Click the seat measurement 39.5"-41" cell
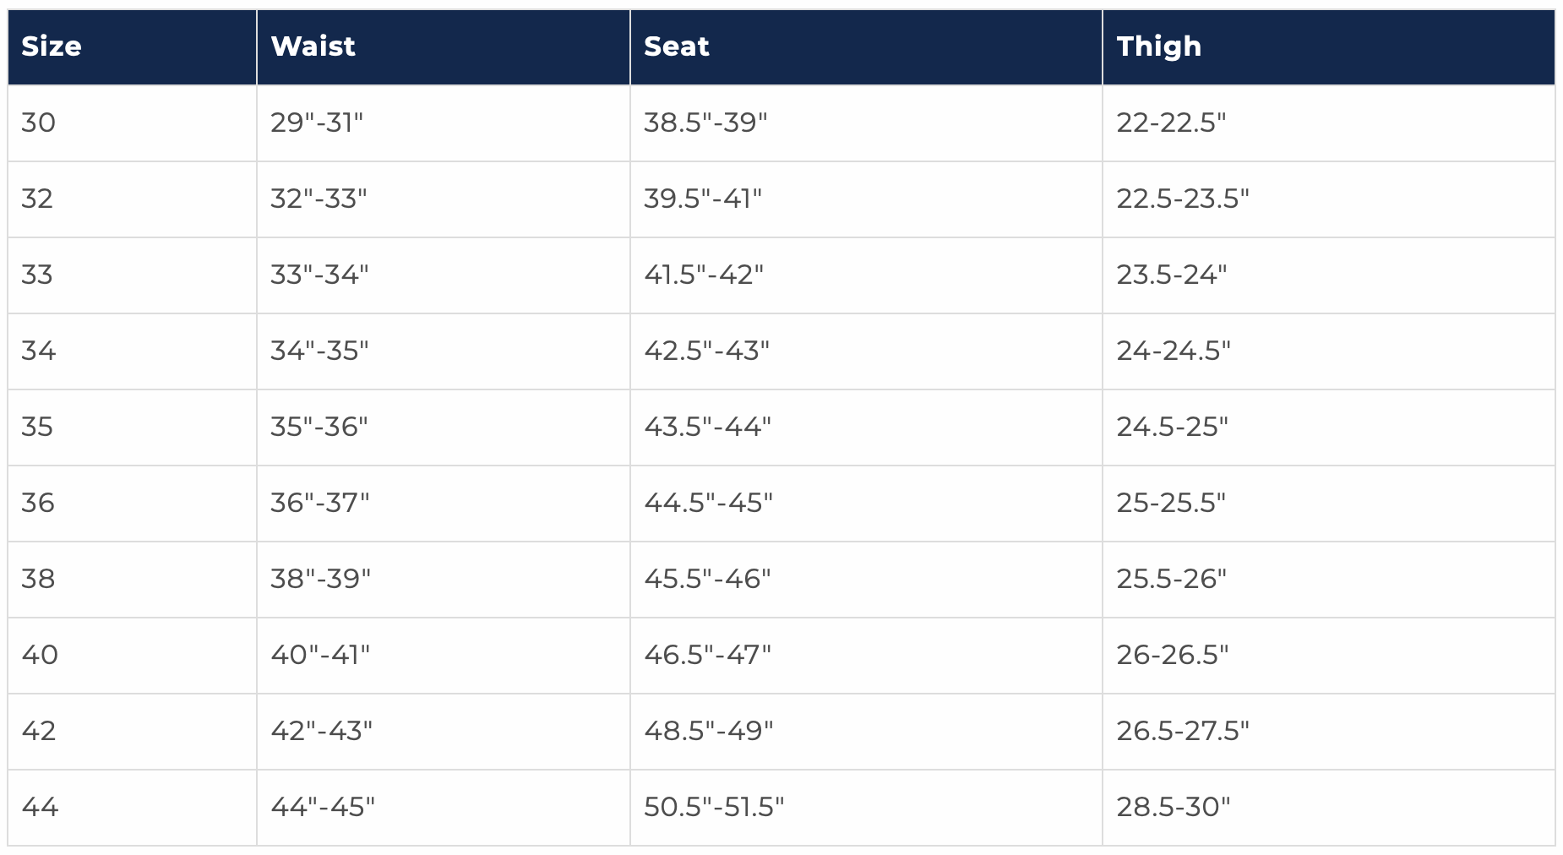Viewport: 1563px width, 855px height. click(703, 199)
